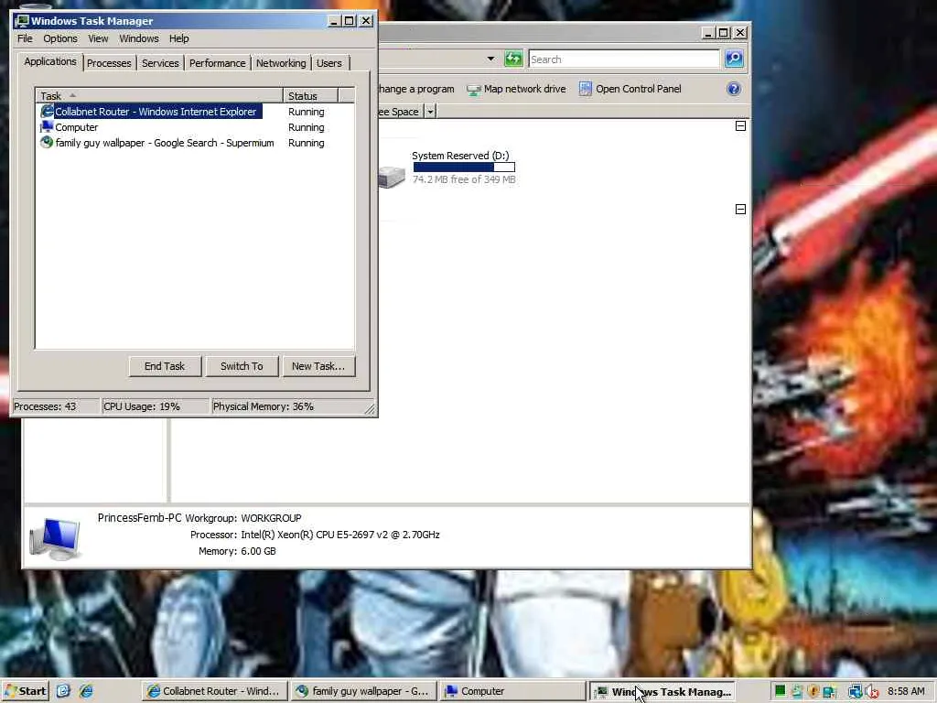This screenshot has height=703, width=937.
Task: Click the Windows Task Manager taskbar button
Action: point(662,691)
